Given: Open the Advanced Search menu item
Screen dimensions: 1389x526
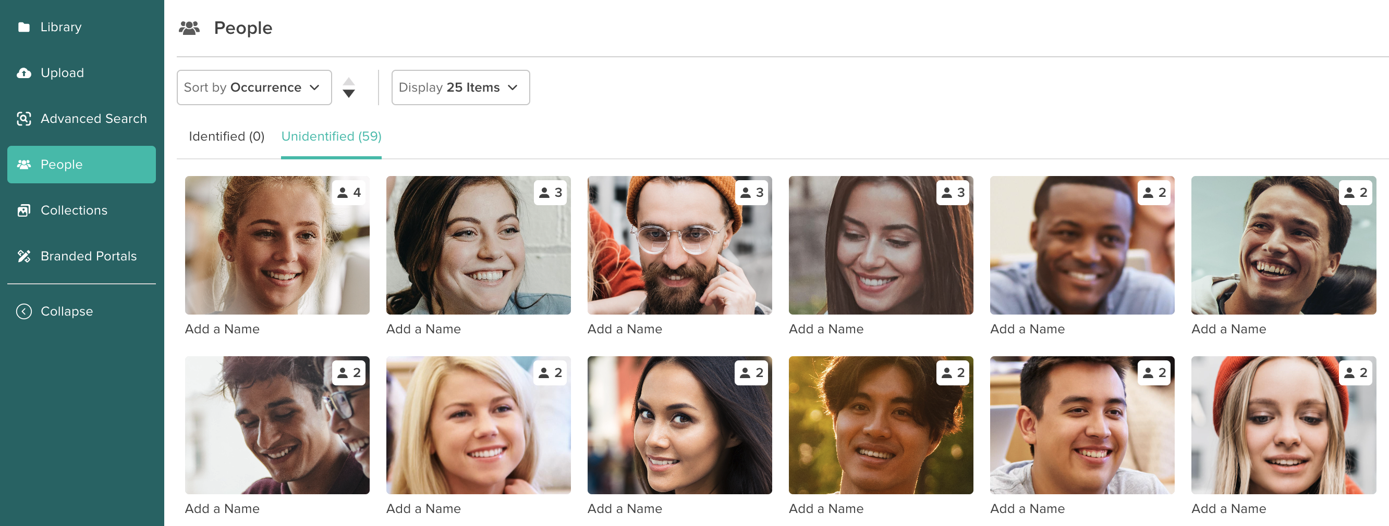Looking at the screenshot, I should (93, 118).
